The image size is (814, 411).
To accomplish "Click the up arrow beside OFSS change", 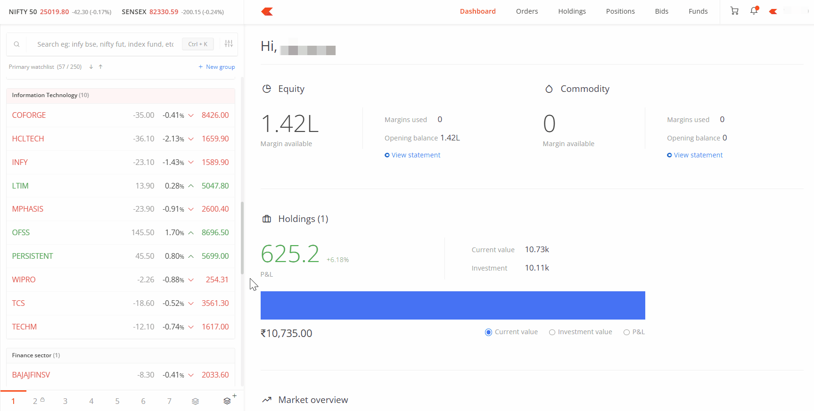I will (x=191, y=232).
